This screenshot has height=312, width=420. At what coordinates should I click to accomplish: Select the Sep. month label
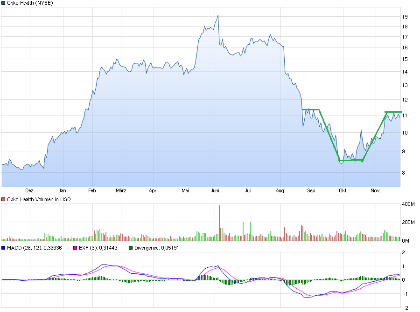(x=312, y=190)
